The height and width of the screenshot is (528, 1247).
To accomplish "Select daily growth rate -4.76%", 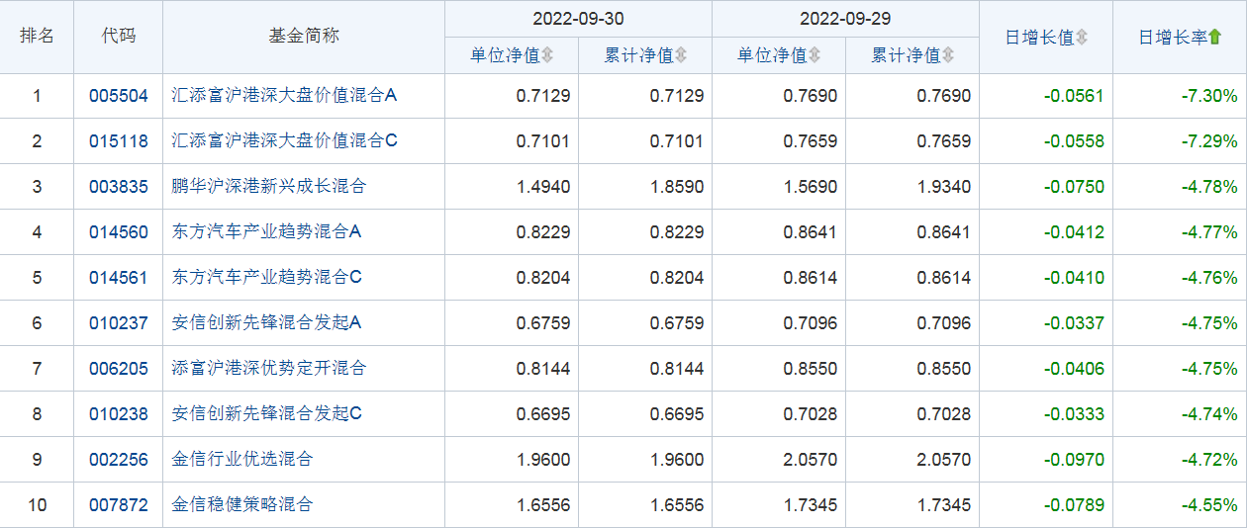I will 1209,278.
